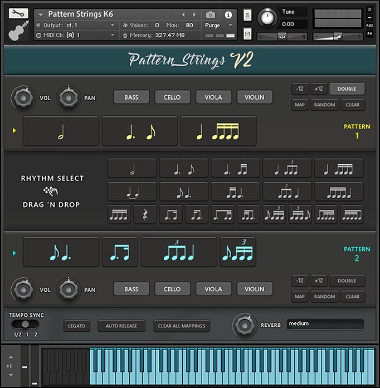Click the Auto Release button
The height and width of the screenshot is (388, 380).
pos(121,326)
